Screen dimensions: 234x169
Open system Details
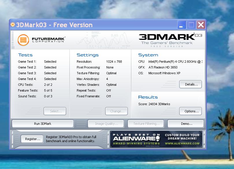pyautogui.click(x=191, y=84)
